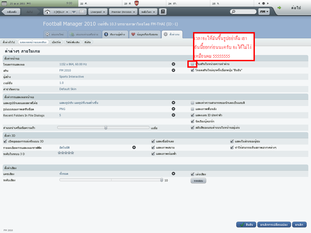Open the FM menu dropdown

(264, 12)
